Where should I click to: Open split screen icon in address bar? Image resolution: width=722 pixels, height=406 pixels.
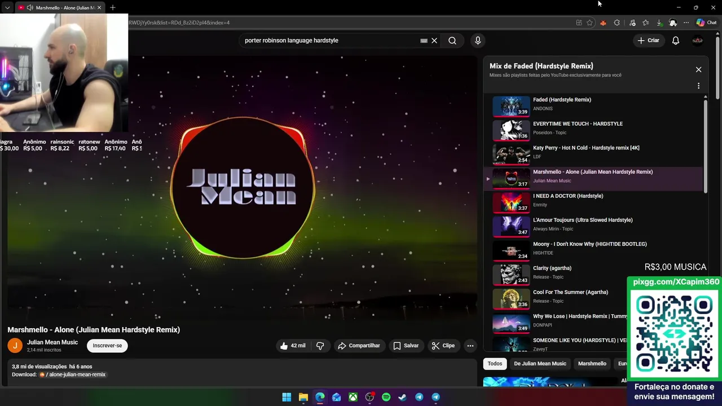579,23
